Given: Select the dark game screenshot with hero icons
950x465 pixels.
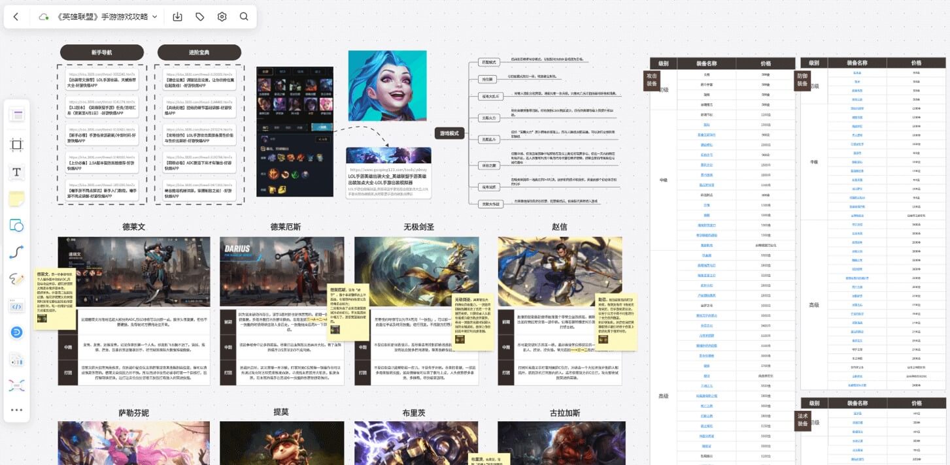Looking at the screenshot, I should [295, 131].
